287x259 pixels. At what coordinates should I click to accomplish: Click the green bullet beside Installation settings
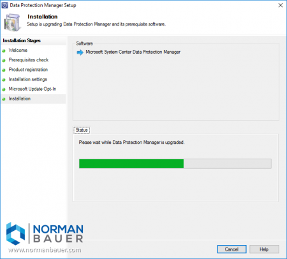pos(4,80)
